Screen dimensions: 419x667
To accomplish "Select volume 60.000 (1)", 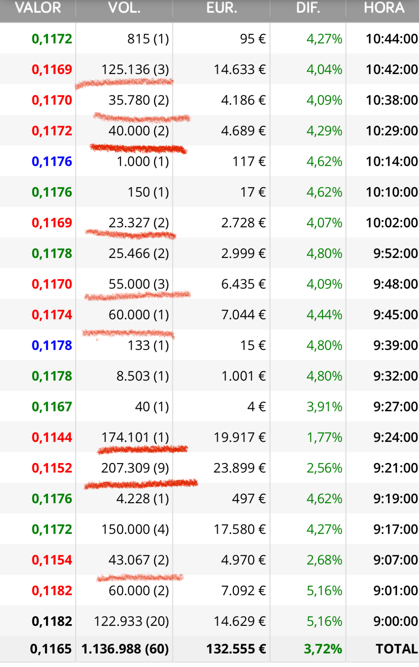I will pyautogui.click(x=139, y=315).
